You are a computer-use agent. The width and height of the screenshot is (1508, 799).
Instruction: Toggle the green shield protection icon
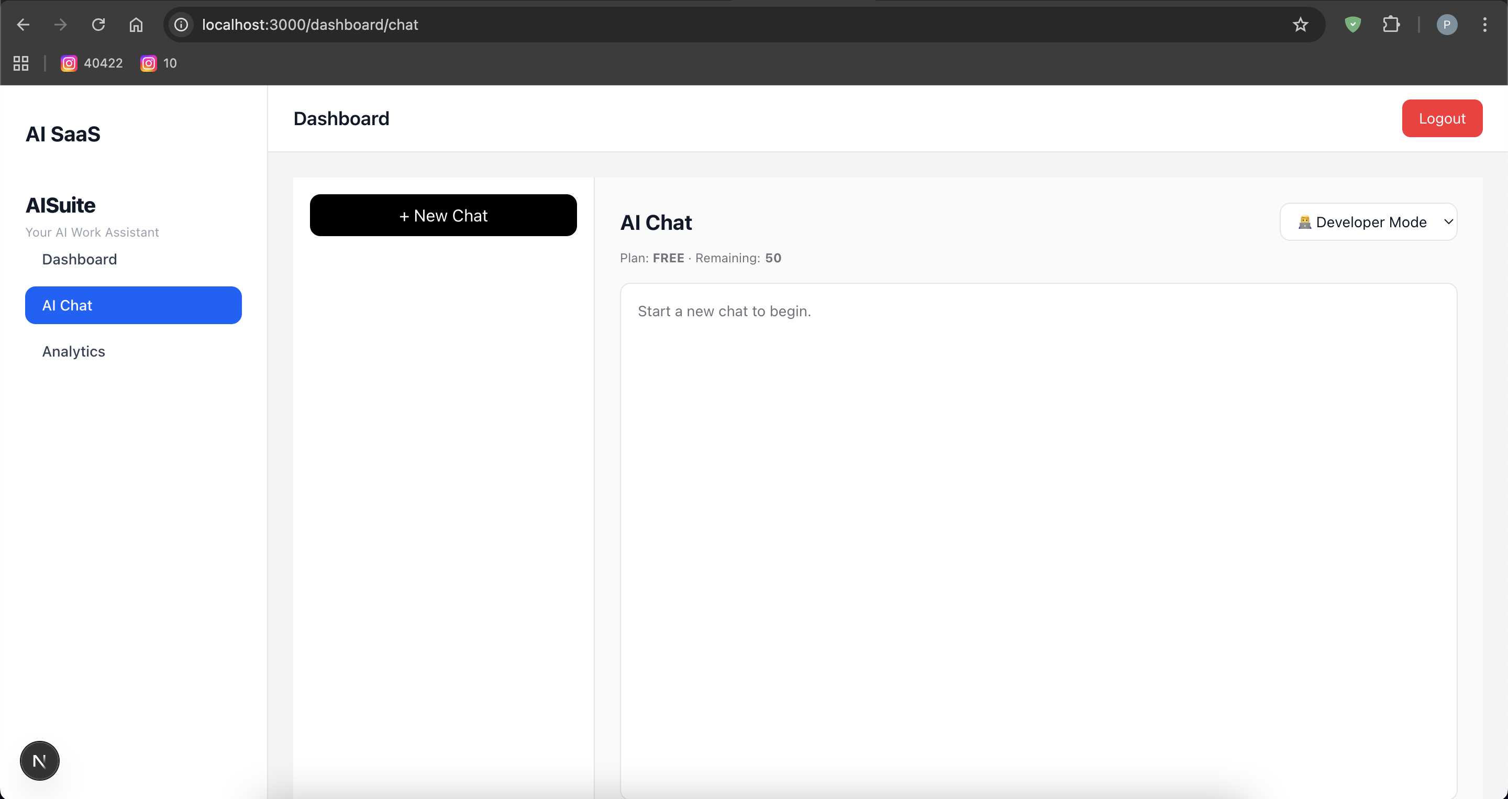pyautogui.click(x=1353, y=24)
